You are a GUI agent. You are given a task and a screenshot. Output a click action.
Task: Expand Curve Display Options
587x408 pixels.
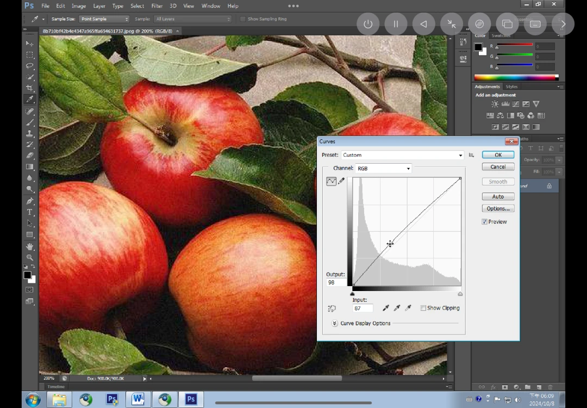334,323
